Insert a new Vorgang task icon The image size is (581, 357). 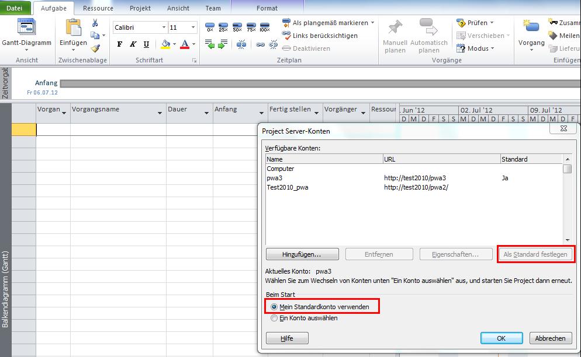pyautogui.click(x=531, y=27)
